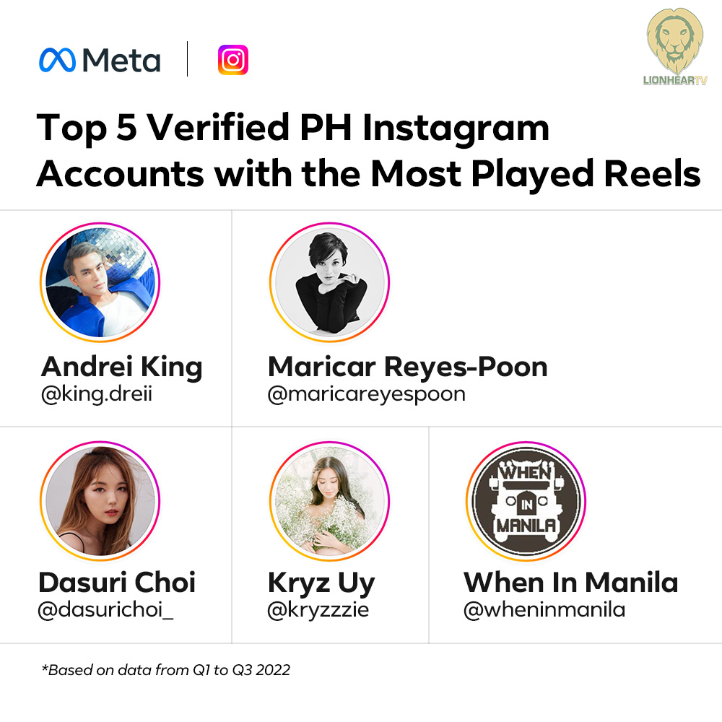722x722 pixels.
Task: Click the Maricar Reyes-Poon name
Action: pos(407,367)
